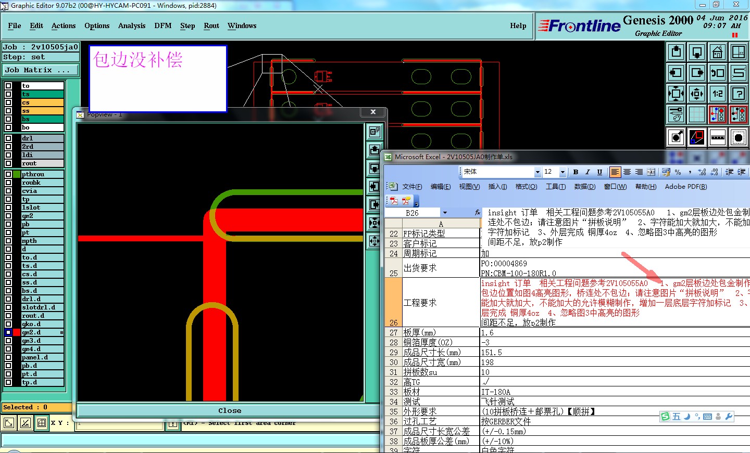Screen dimensions: 750x453
Task: Open the Rout menu
Action: pyautogui.click(x=211, y=25)
